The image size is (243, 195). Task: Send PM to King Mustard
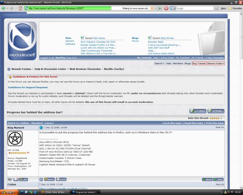23,179
